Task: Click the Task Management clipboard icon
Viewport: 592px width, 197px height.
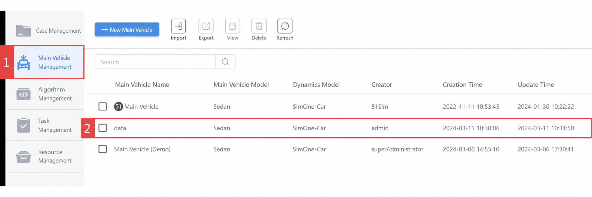Action: tap(23, 125)
